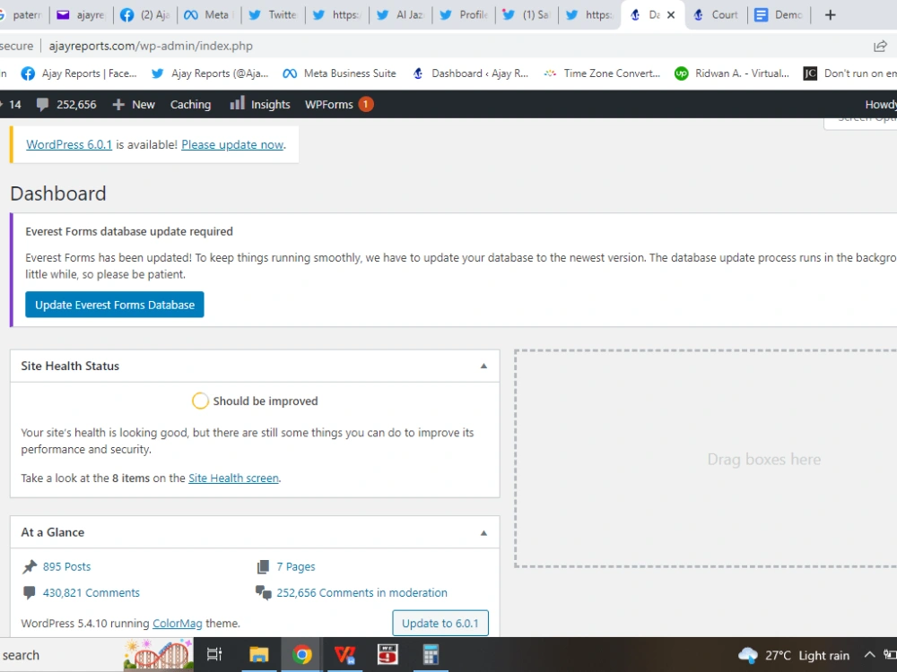Switch to the (2) Aja Facebook tab
Viewport: 897px width, 672px height.
pos(146,15)
